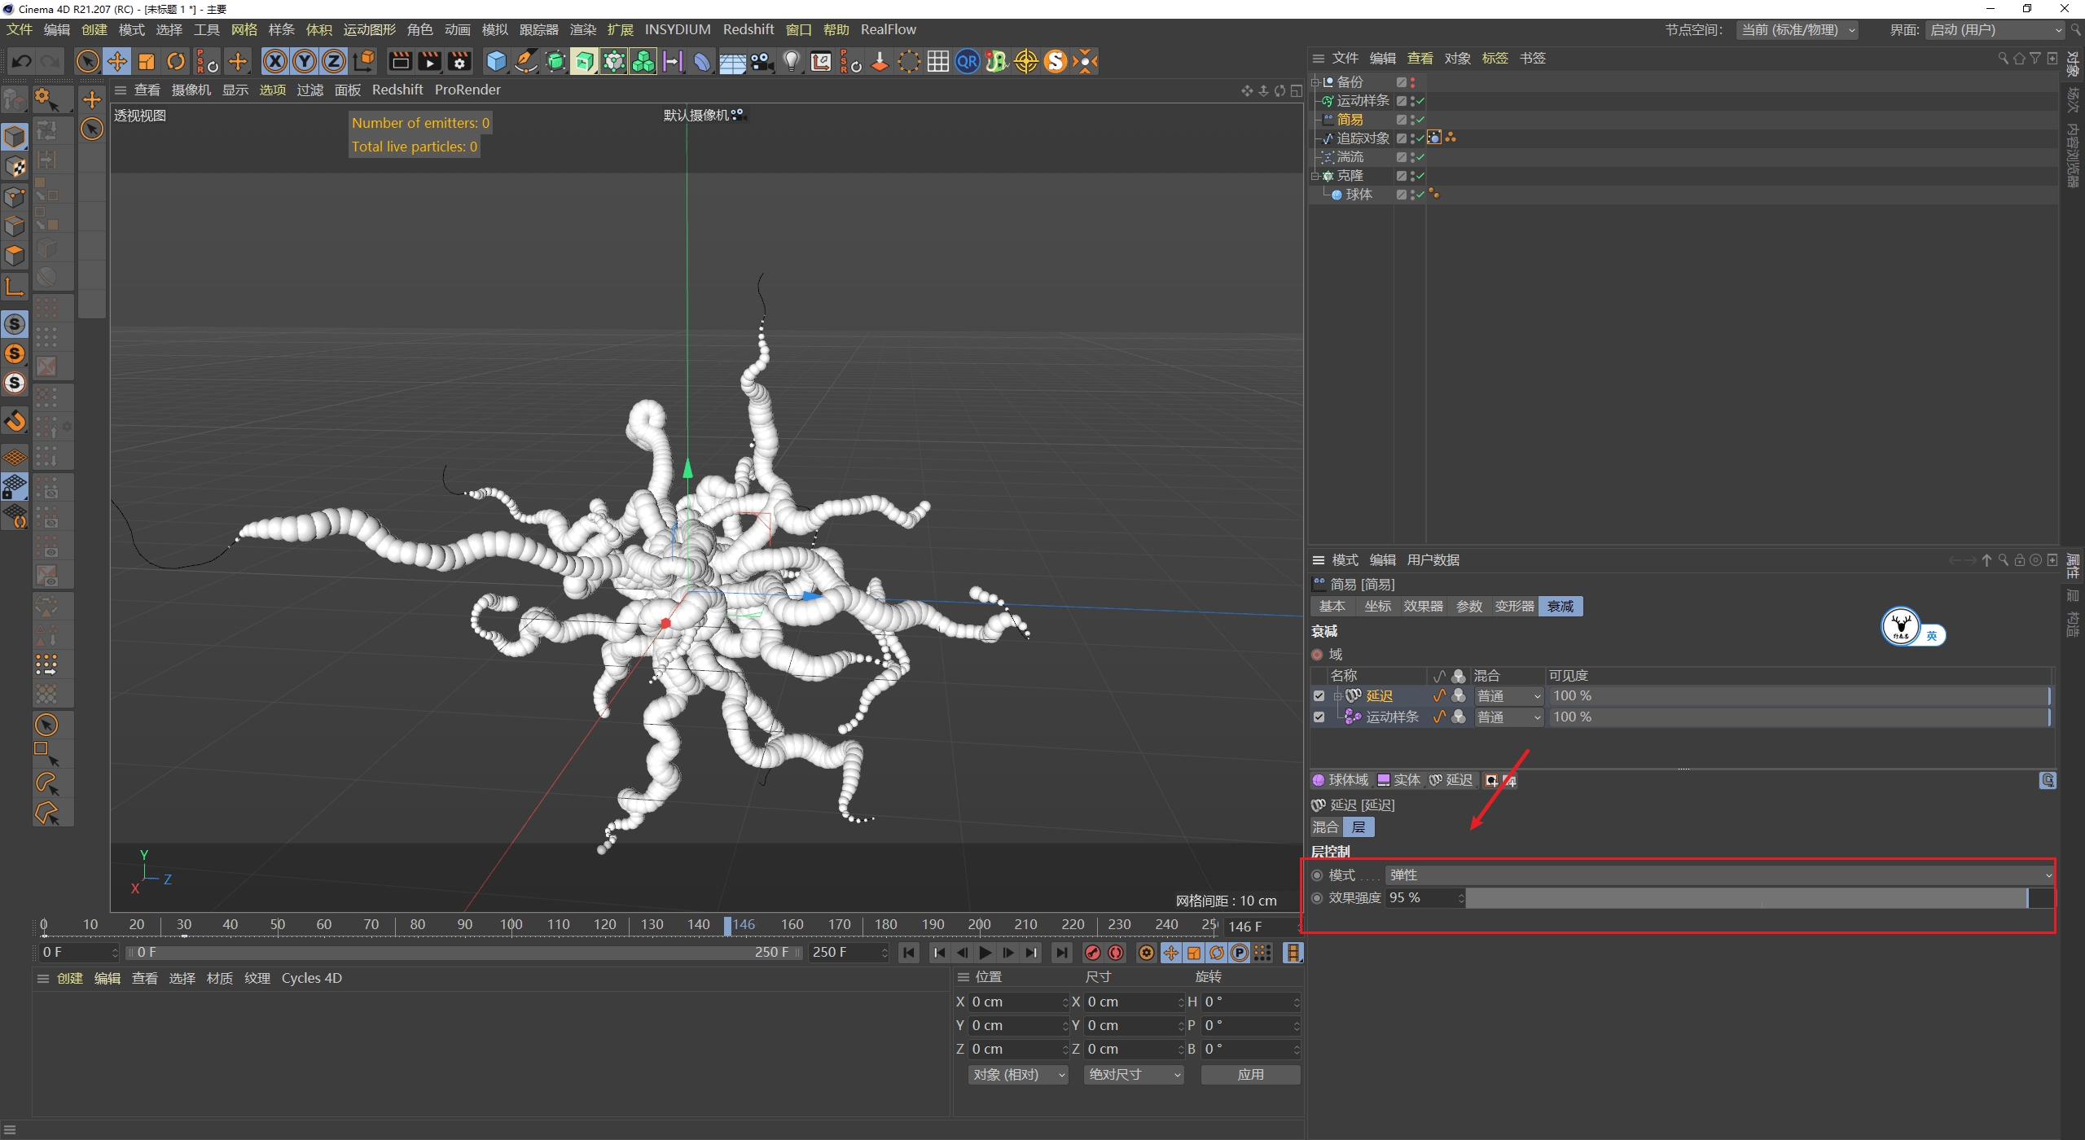The image size is (2085, 1140).
Task: Switch to the 衰减 tab in attributes
Action: [x=1560, y=606]
